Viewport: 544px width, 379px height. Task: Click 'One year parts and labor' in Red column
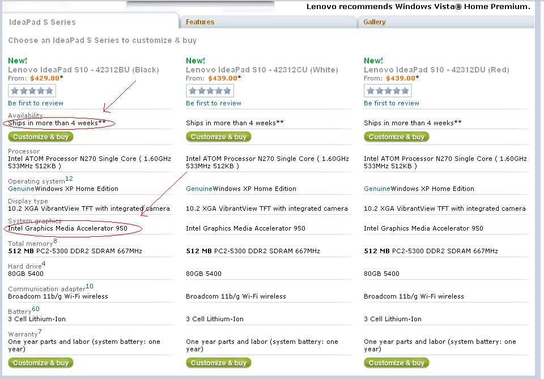coord(440,345)
